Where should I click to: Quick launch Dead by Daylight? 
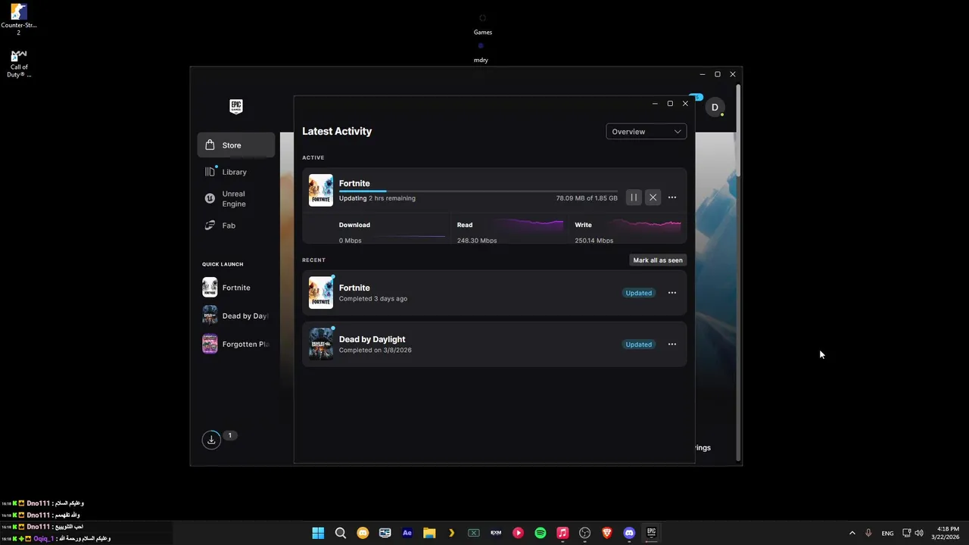pos(236,316)
